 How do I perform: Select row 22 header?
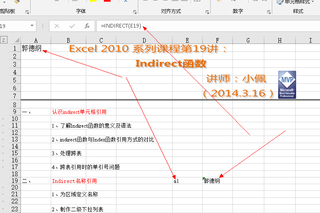(15, 201)
